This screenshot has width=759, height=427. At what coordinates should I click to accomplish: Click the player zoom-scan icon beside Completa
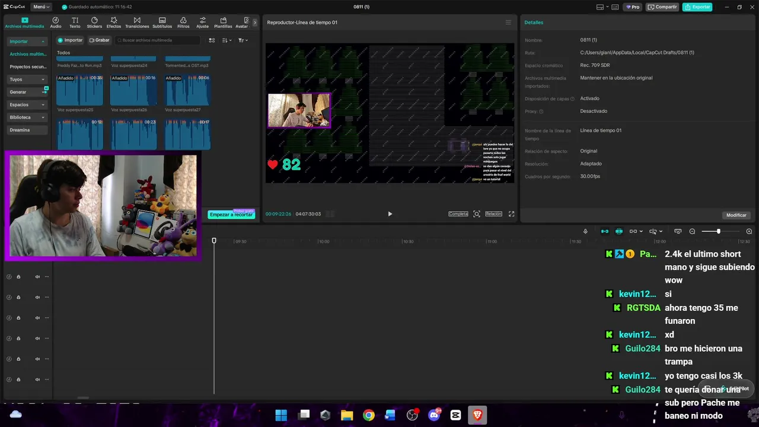click(x=477, y=214)
